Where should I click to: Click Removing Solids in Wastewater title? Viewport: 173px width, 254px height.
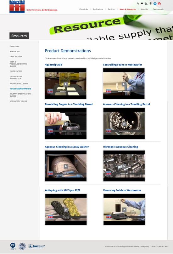(x=122, y=190)
